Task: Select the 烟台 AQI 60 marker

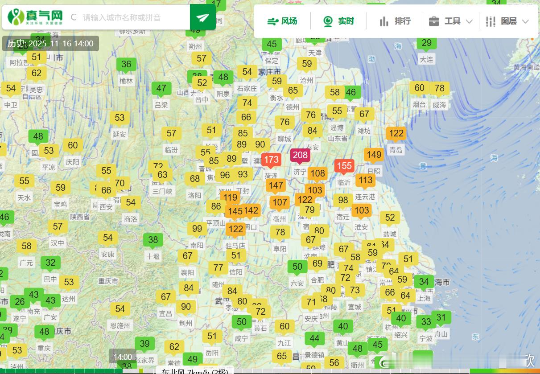Action: pyautogui.click(x=420, y=89)
